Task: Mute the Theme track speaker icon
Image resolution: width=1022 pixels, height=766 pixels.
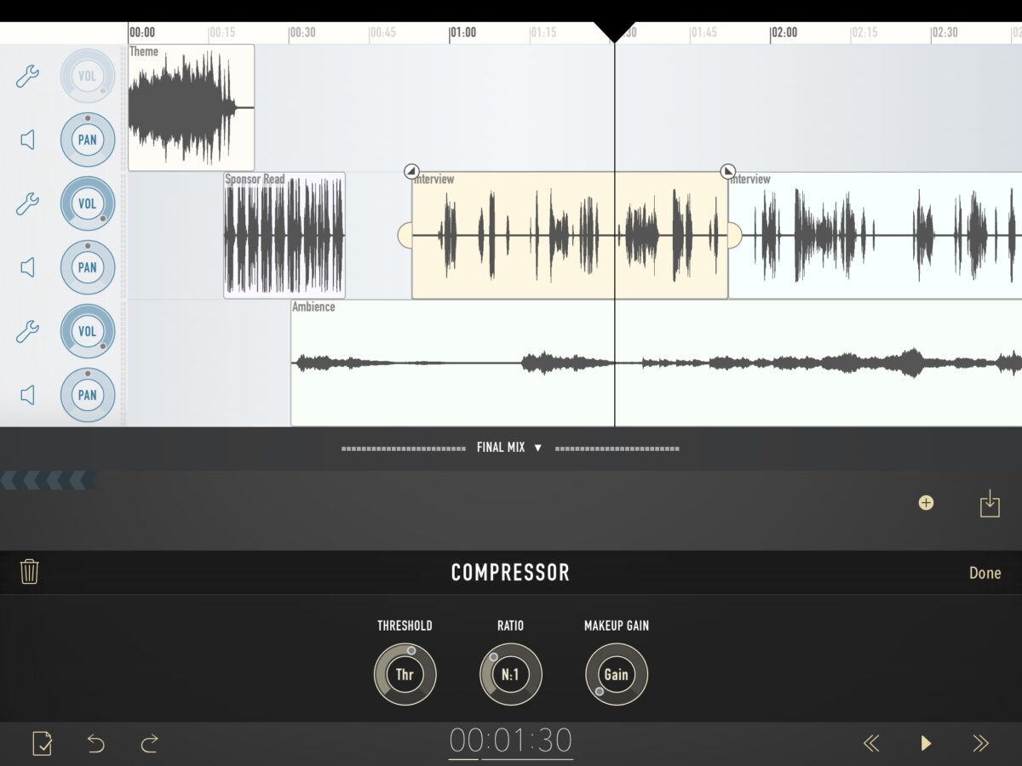Action: pos(27,140)
